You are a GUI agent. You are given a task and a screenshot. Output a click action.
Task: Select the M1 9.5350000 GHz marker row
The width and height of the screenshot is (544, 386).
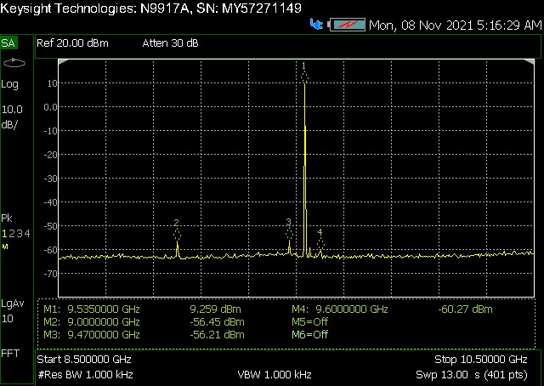(x=92, y=309)
